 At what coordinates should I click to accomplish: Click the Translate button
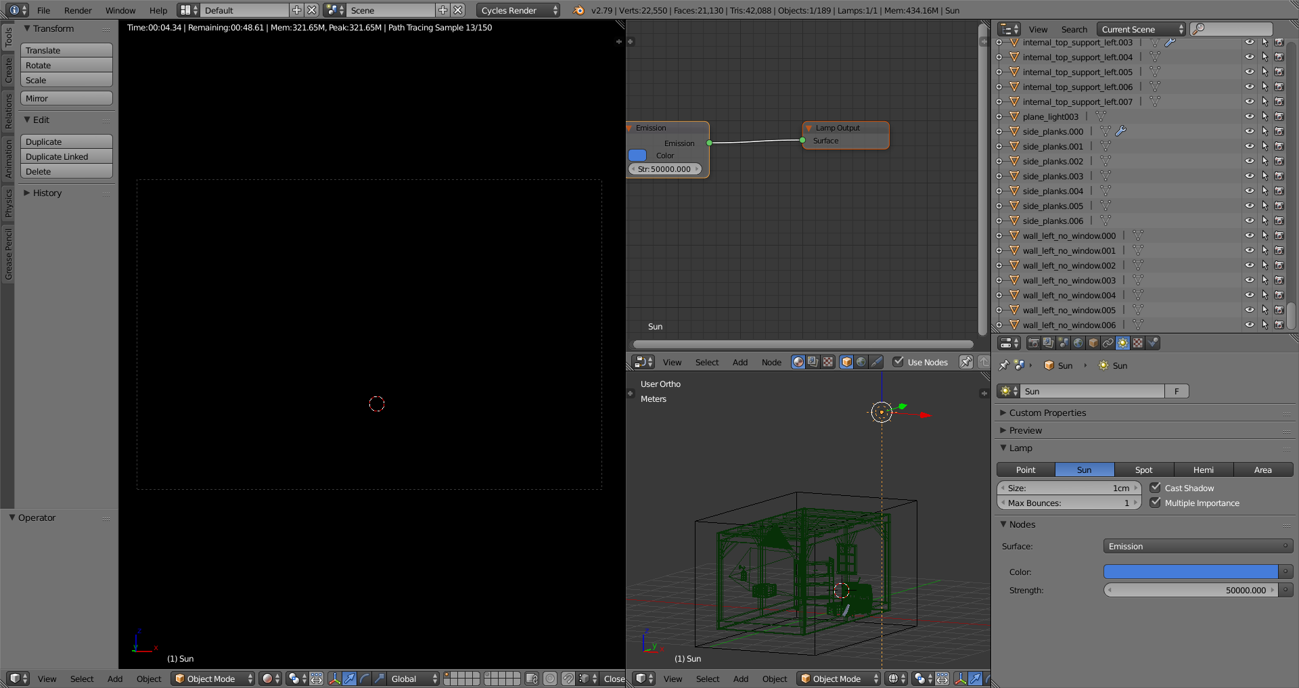(x=66, y=50)
